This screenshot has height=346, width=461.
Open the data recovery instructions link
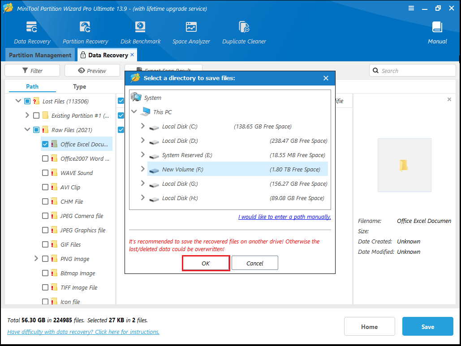(83, 332)
